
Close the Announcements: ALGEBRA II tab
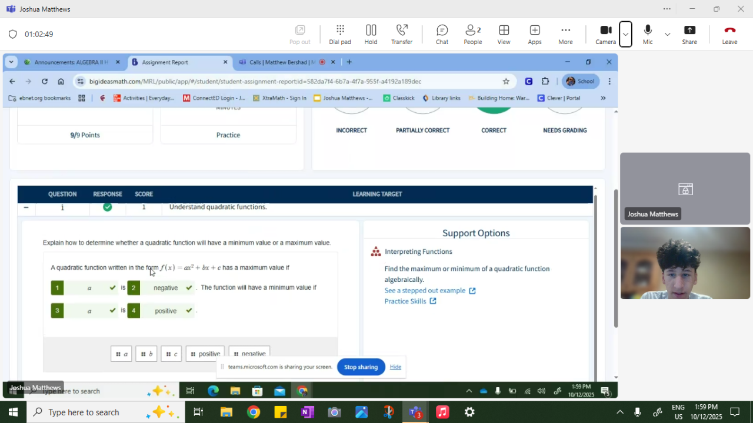[x=118, y=62]
